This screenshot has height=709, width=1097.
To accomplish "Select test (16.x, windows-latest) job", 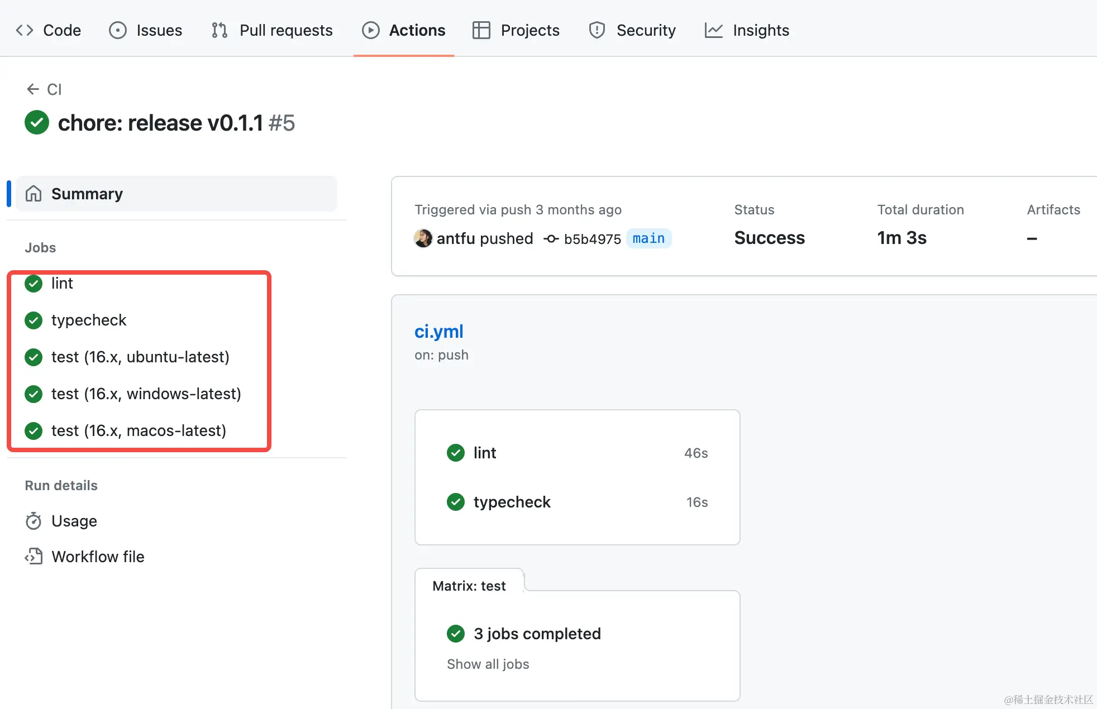I will (146, 394).
